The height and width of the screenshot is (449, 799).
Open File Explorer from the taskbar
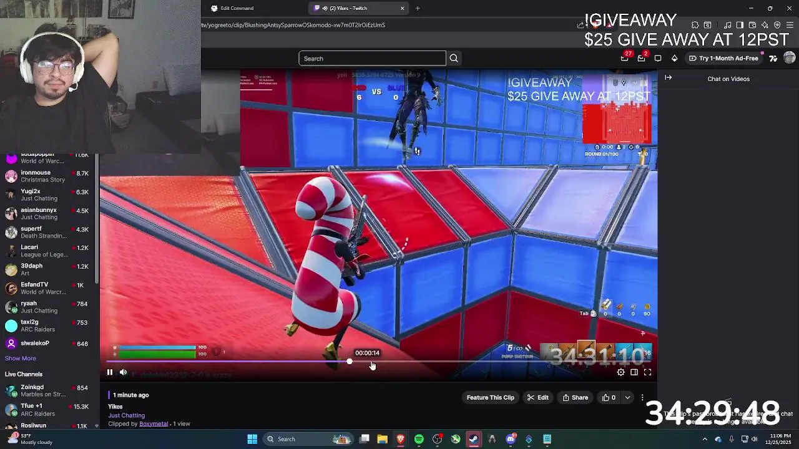[x=382, y=439]
